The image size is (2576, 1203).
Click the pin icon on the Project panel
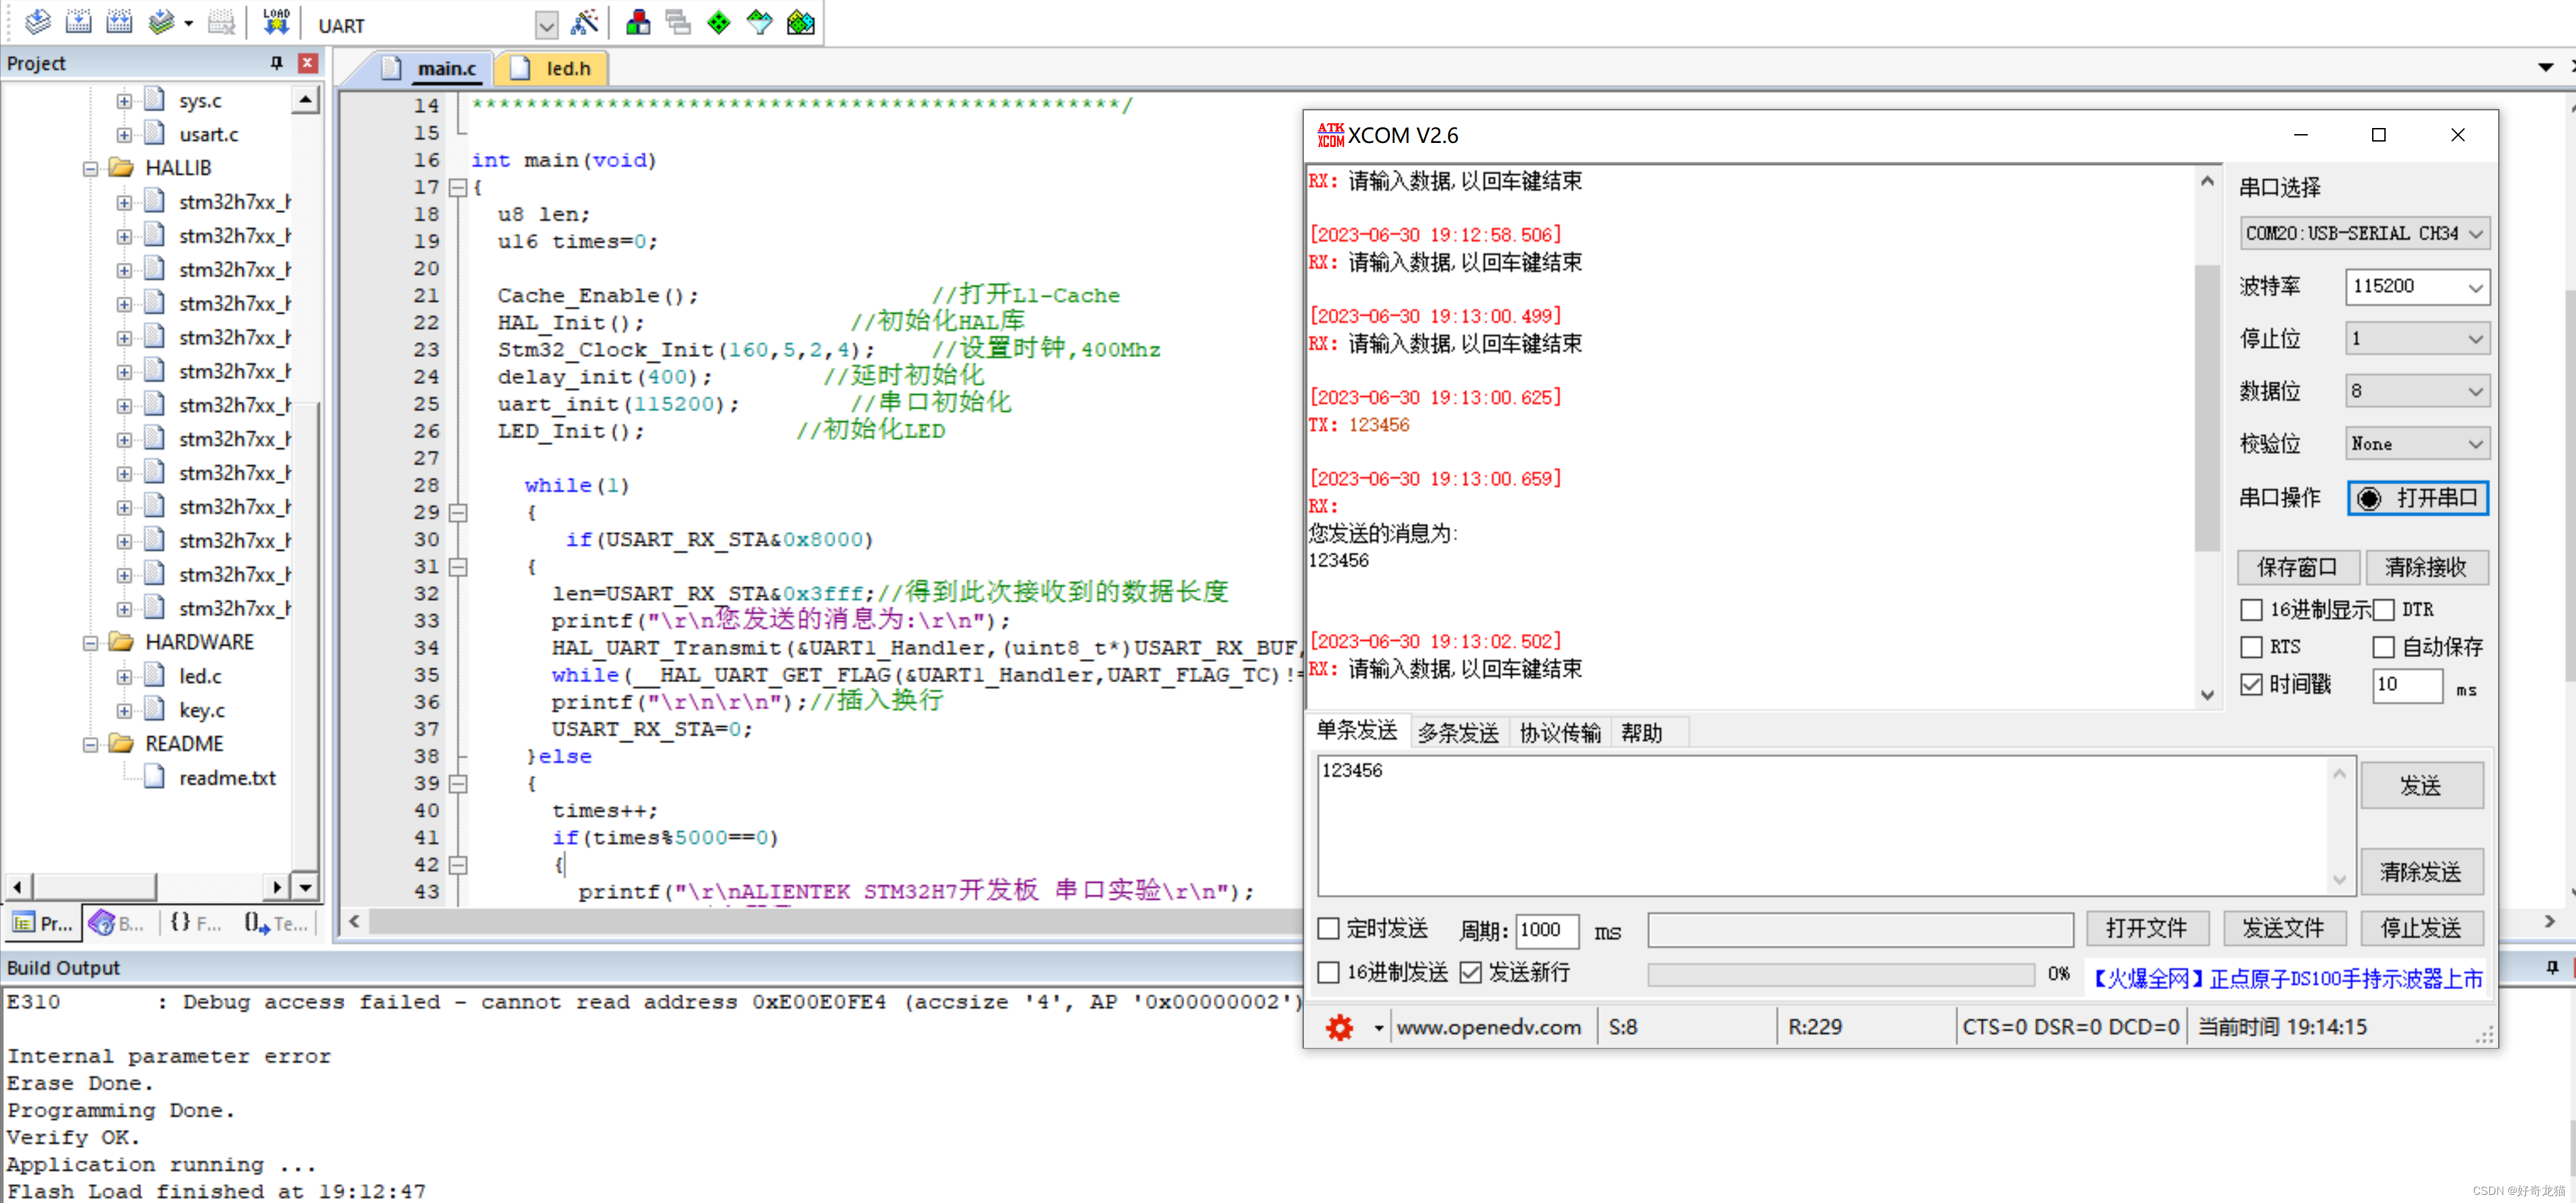275,62
